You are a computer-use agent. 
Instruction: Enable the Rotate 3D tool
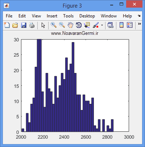[79, 25]
